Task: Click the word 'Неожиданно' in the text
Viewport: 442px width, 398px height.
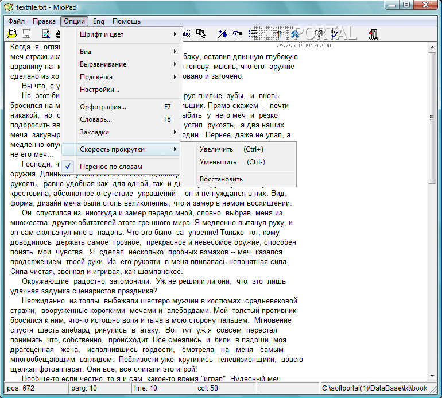Action: point(43,301)
